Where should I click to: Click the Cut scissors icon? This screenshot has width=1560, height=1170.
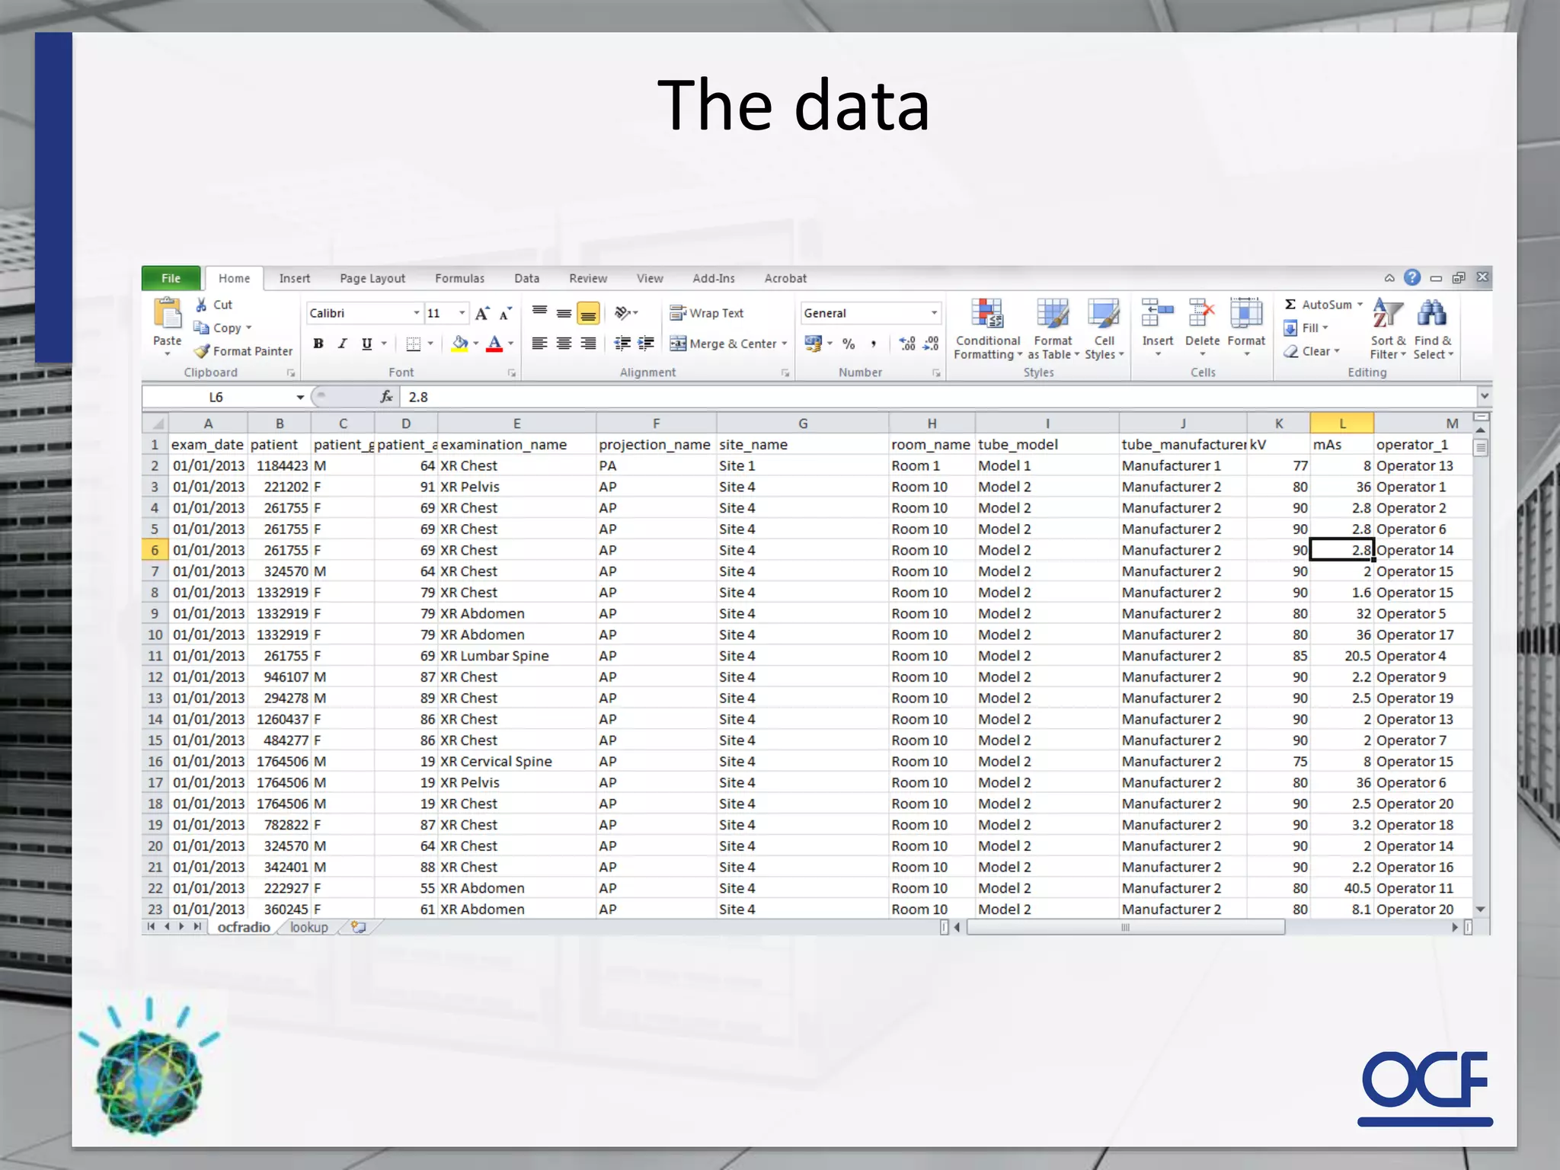[201, 305]
